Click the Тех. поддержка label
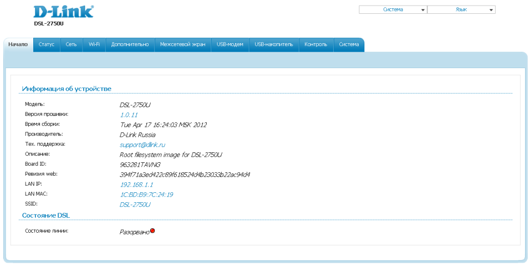530x267 pixels. tap(45, 144)
